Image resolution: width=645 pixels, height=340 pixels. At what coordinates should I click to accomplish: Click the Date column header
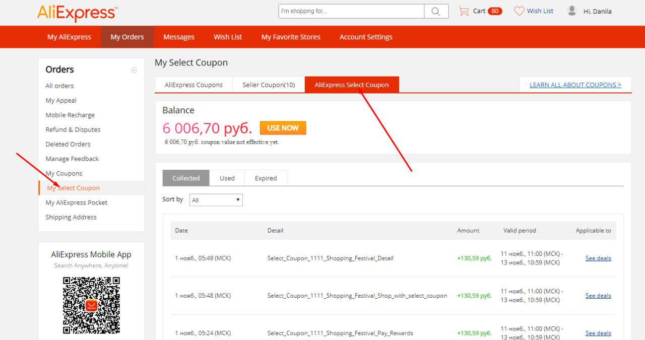181,230
